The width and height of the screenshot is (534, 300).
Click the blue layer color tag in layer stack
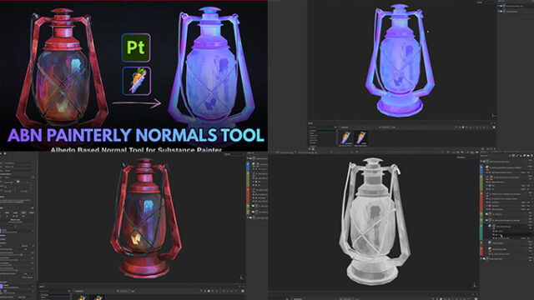481,169
